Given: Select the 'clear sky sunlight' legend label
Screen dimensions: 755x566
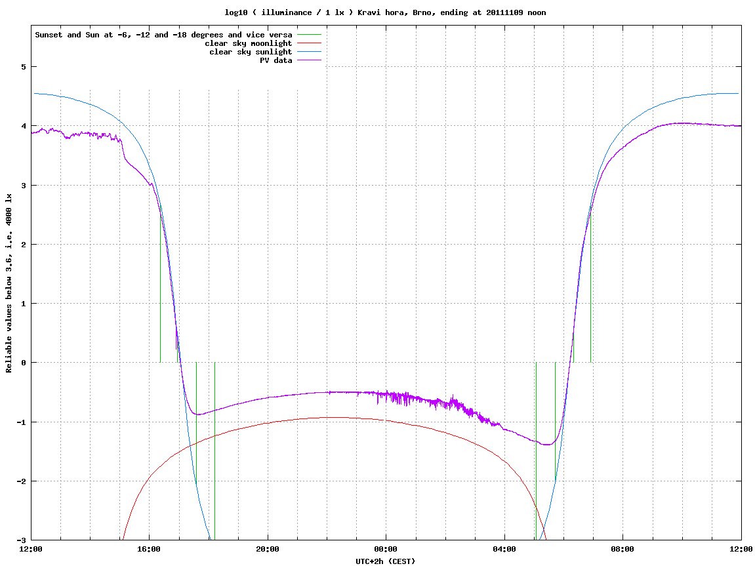Looking at the screenshot, I should click(x=251, y=52).
